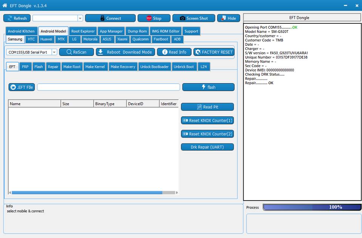This screenshot has width=362, height=238.
Task: Select the EFT sub-tab
Action: 12,66
